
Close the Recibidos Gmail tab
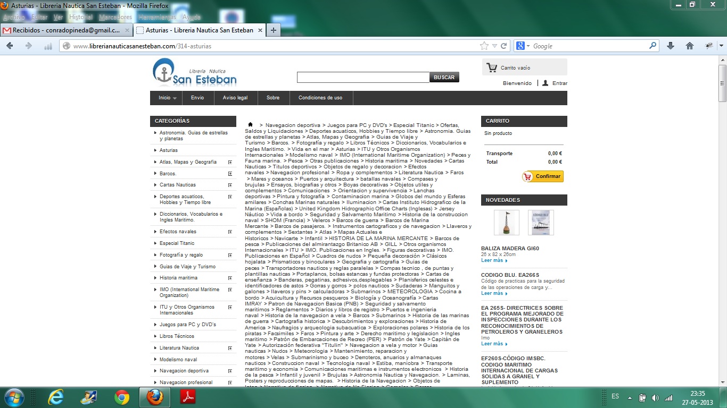pyautogui.click(x=127, y=30)
